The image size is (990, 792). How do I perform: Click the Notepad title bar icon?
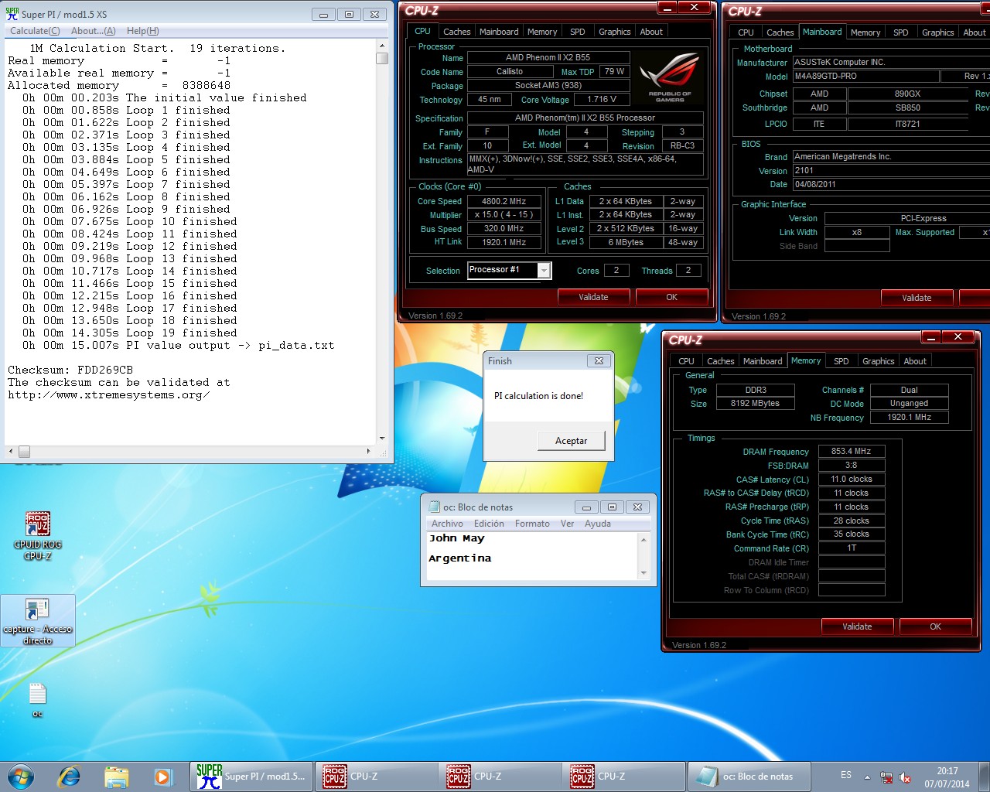(434, 507)
